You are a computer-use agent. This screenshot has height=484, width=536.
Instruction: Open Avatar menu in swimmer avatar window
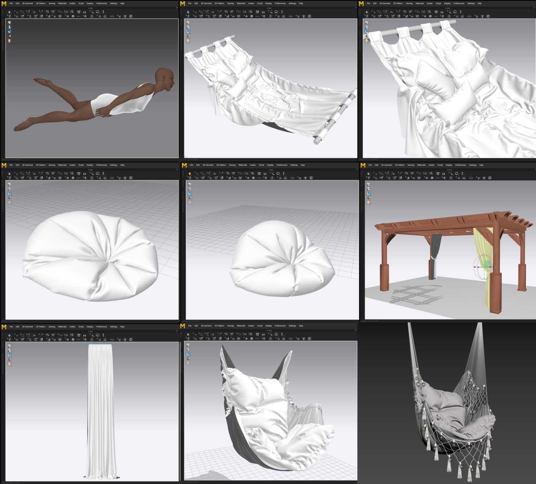[72, 4]
